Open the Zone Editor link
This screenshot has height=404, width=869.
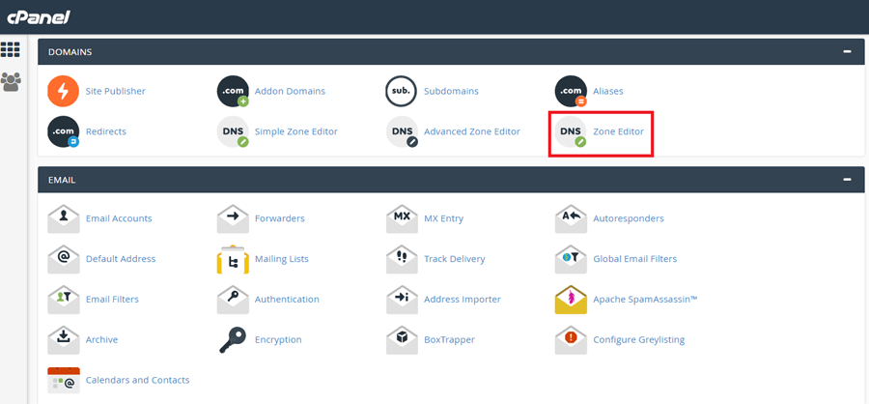coord(618,131)
